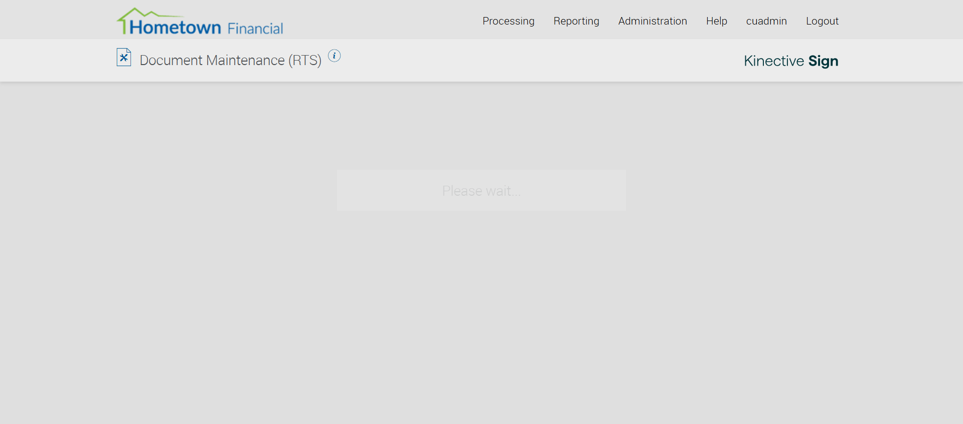This screenshot has height=424, width=963.
Task: Open the Processing menu
Action: coord(508,21)
